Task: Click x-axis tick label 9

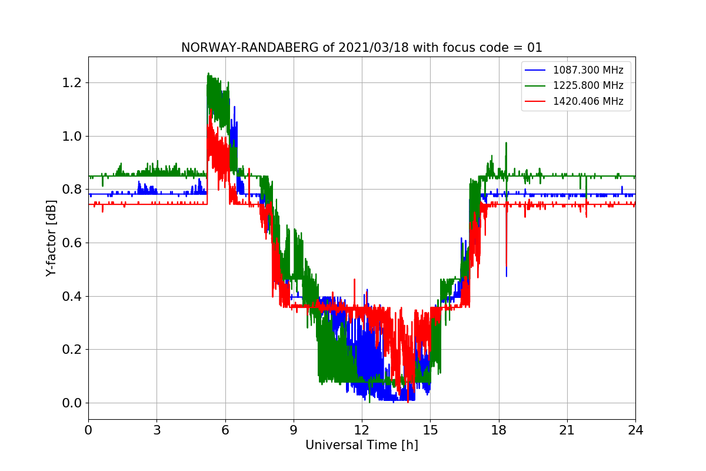Action: pyautogui.click(x=294, y=430)
